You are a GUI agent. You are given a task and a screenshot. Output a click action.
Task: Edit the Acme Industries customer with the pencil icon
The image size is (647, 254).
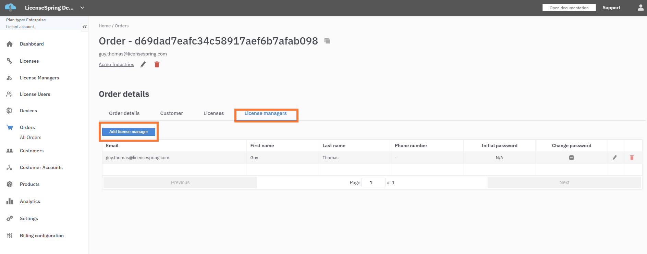143,64
